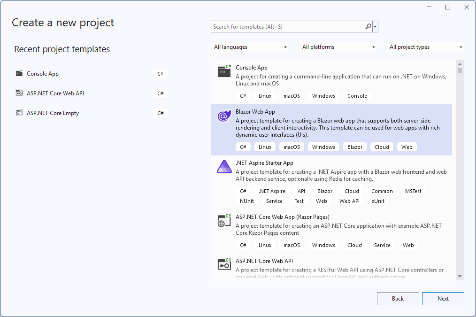Click the search magnifier icon
This screenshot has width=476, height=317.
[368, 27]
